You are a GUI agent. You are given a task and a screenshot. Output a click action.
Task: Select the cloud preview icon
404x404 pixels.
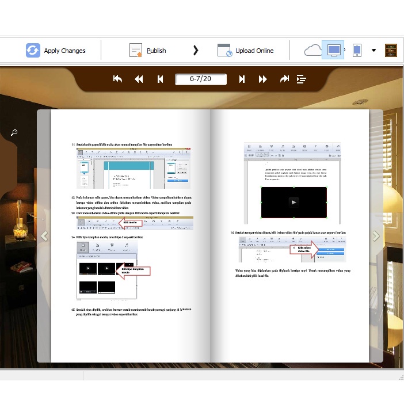312,50
